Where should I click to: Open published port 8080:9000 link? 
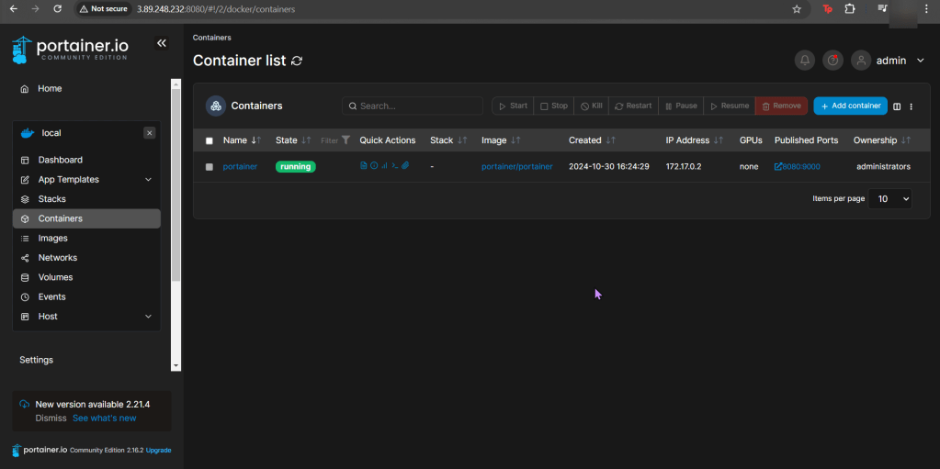(x=797, y=167)
